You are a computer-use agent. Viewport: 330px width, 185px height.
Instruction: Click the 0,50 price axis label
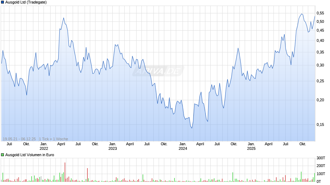tap(320, 21)
